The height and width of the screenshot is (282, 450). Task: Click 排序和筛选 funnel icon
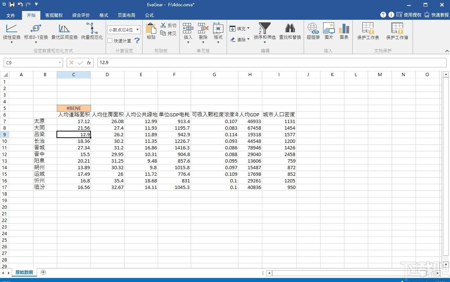point(265,28)
